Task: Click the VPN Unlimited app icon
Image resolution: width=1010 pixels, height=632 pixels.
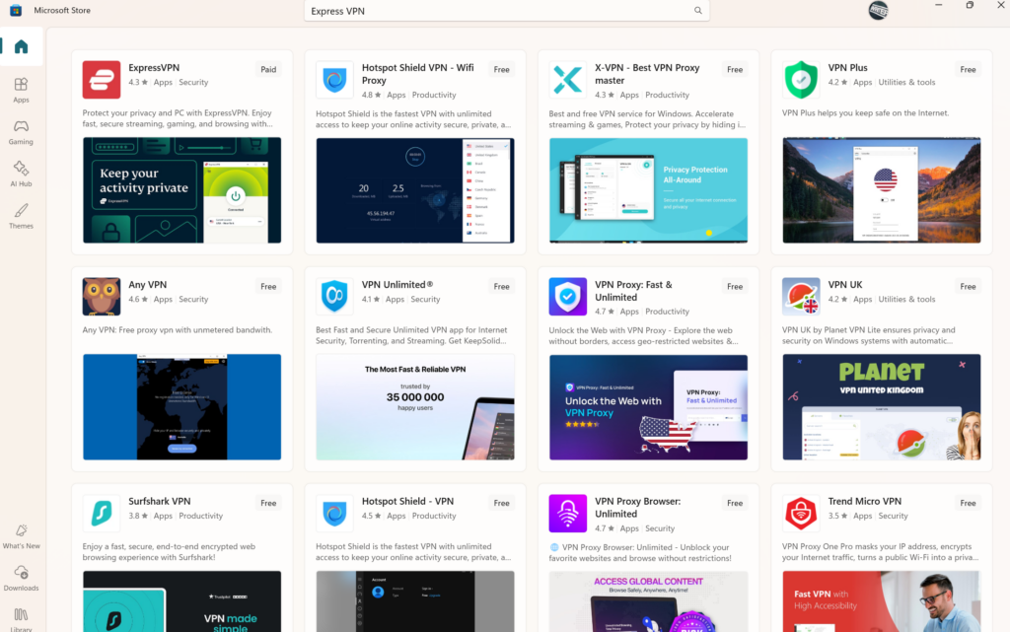Action: coord(334,296)
